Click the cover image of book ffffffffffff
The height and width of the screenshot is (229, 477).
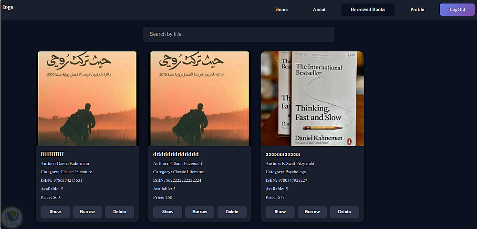(87, 99)
